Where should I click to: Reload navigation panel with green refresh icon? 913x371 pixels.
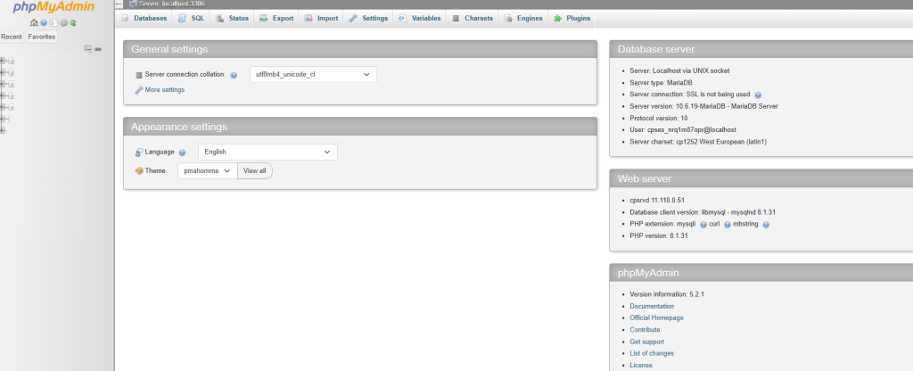73,22
